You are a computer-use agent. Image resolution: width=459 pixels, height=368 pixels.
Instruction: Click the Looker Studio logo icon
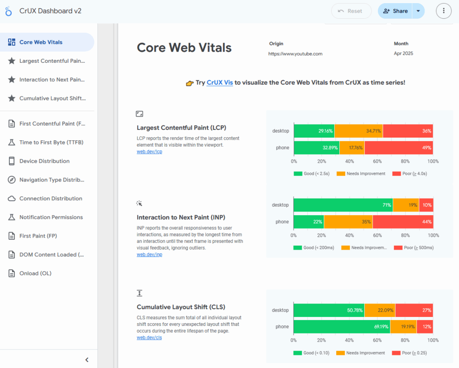[9, 11]
